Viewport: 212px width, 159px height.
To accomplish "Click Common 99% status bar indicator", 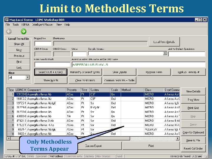I will pos(74,156).
